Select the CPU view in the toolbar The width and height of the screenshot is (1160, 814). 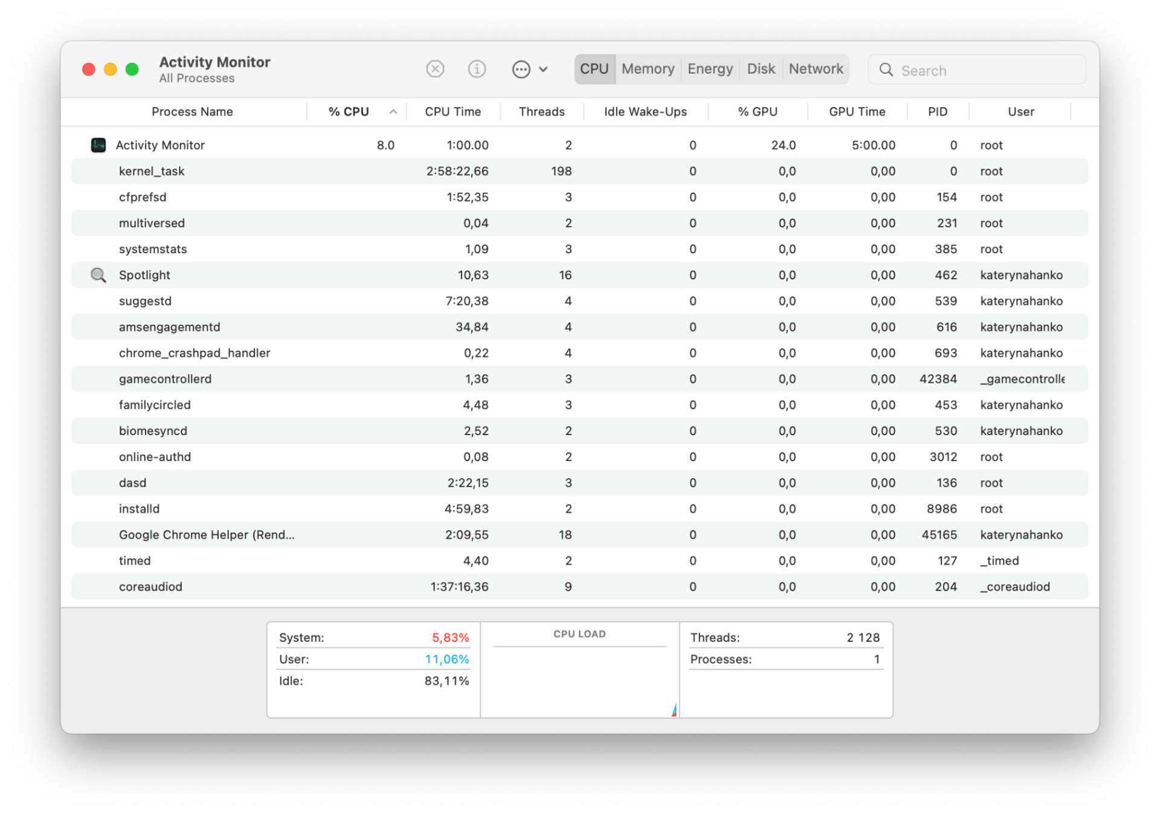click(594, 69)
